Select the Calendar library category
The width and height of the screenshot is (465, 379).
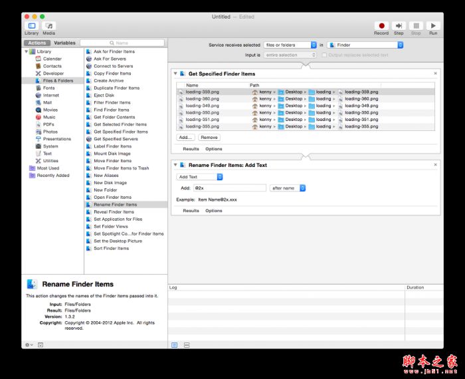(x=52, y=59)
